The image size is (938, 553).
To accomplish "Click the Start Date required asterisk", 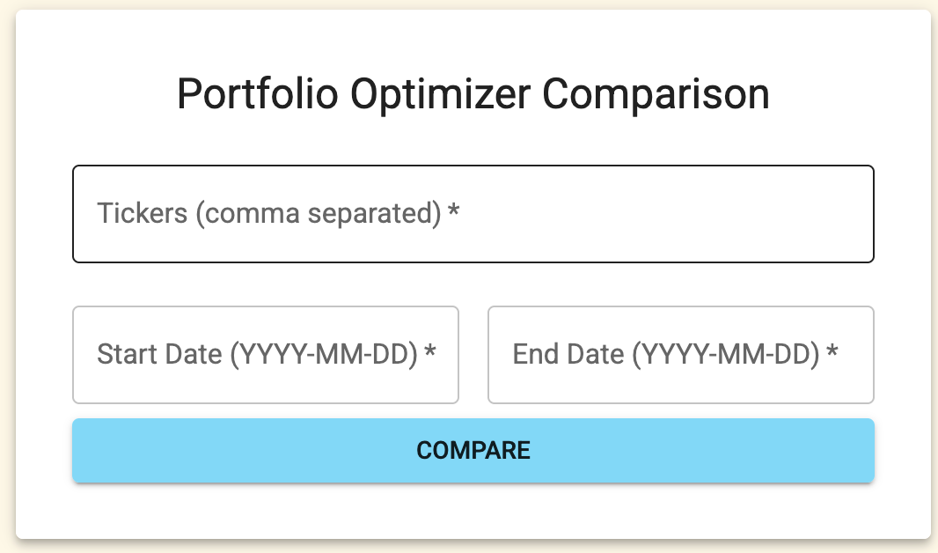I will pyautogui.click(x=430, y=355).
